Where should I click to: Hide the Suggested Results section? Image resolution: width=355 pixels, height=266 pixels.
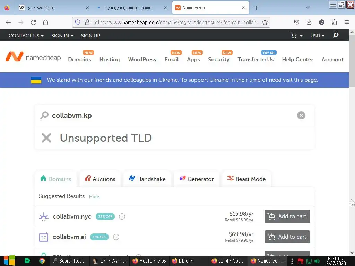94,197
